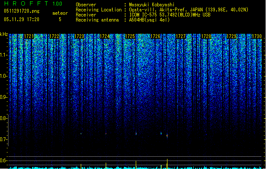Click the Receiving antenna label

coord(97,20)
